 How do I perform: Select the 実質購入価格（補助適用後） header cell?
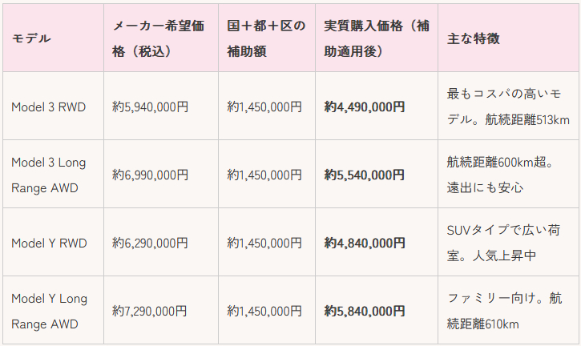(x=376, y=38)
